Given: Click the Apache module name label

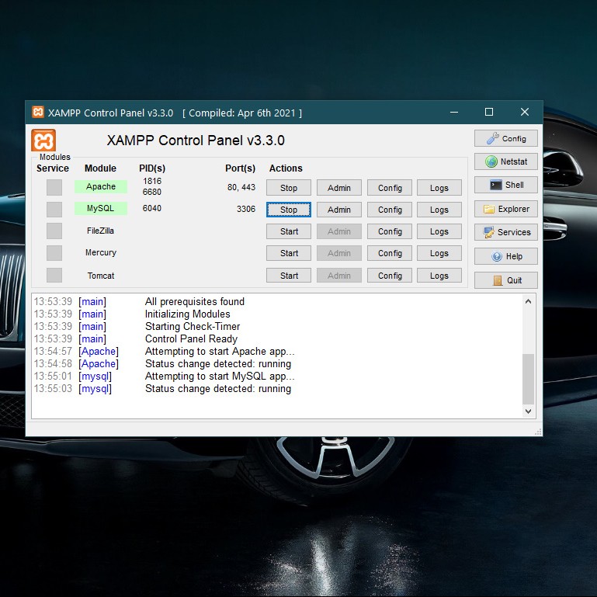Looking at the screenshot, I should [100, 186].
